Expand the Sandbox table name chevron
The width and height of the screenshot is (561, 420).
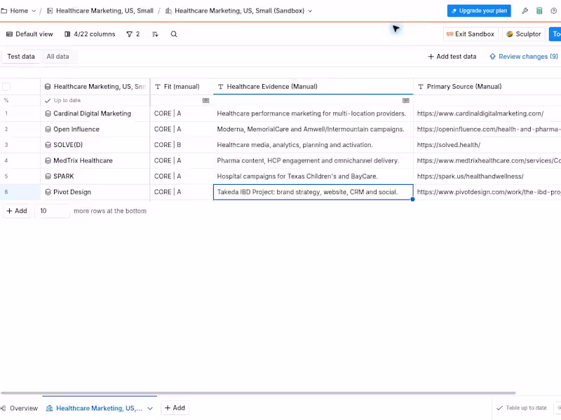tap(310, 11)
